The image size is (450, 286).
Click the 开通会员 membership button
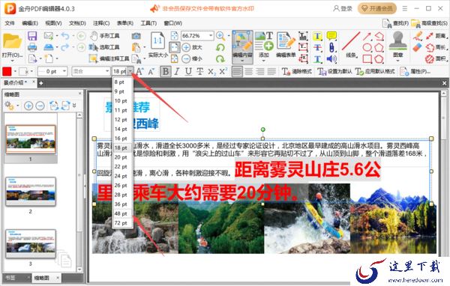click(x=376, y=8)
